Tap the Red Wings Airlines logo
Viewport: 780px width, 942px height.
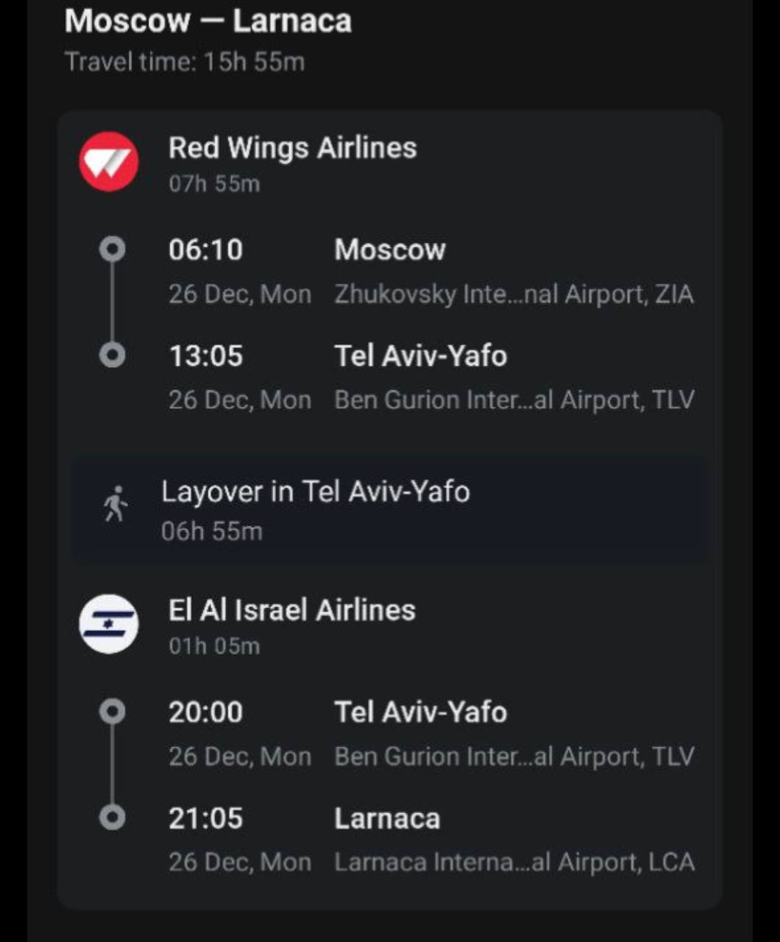pyautogui.click(x=109, y=162)
